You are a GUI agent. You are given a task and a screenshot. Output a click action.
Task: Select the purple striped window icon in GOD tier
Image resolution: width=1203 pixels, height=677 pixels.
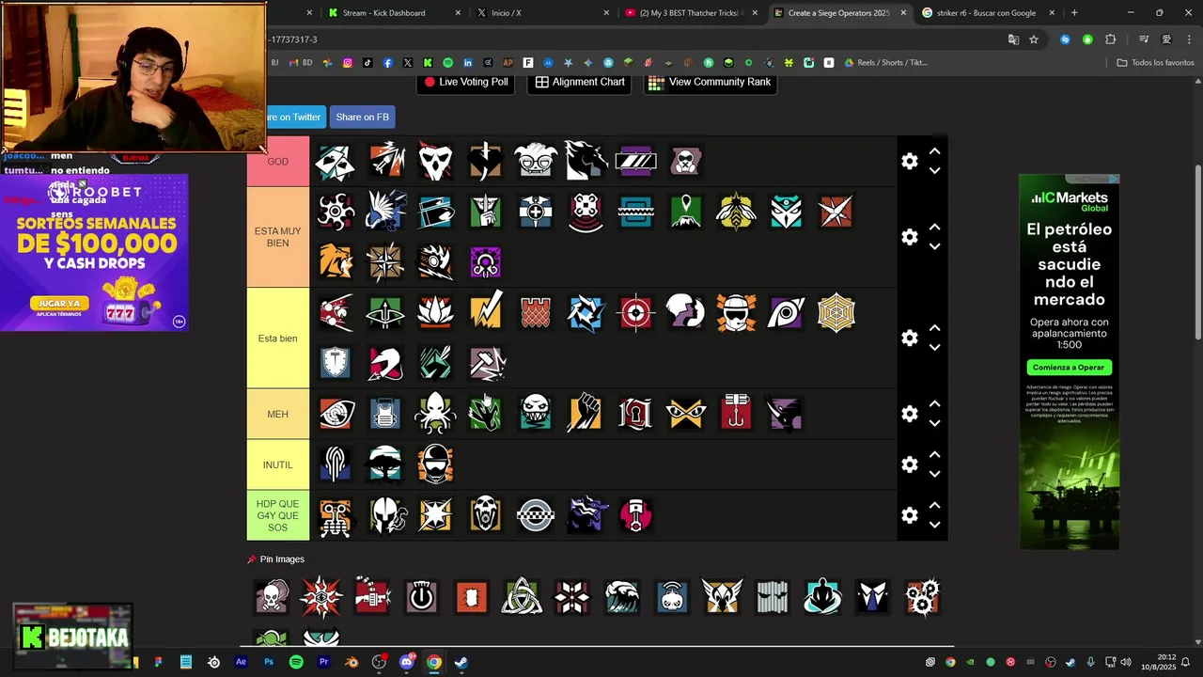(635, 162)
